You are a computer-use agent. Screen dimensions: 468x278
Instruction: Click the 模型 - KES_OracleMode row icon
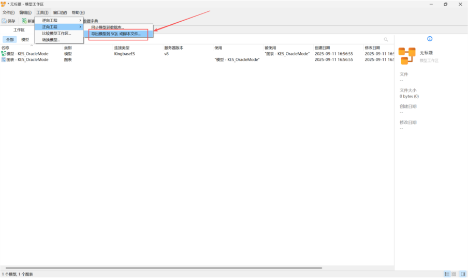pyautogui.click(x=3, y=54)
